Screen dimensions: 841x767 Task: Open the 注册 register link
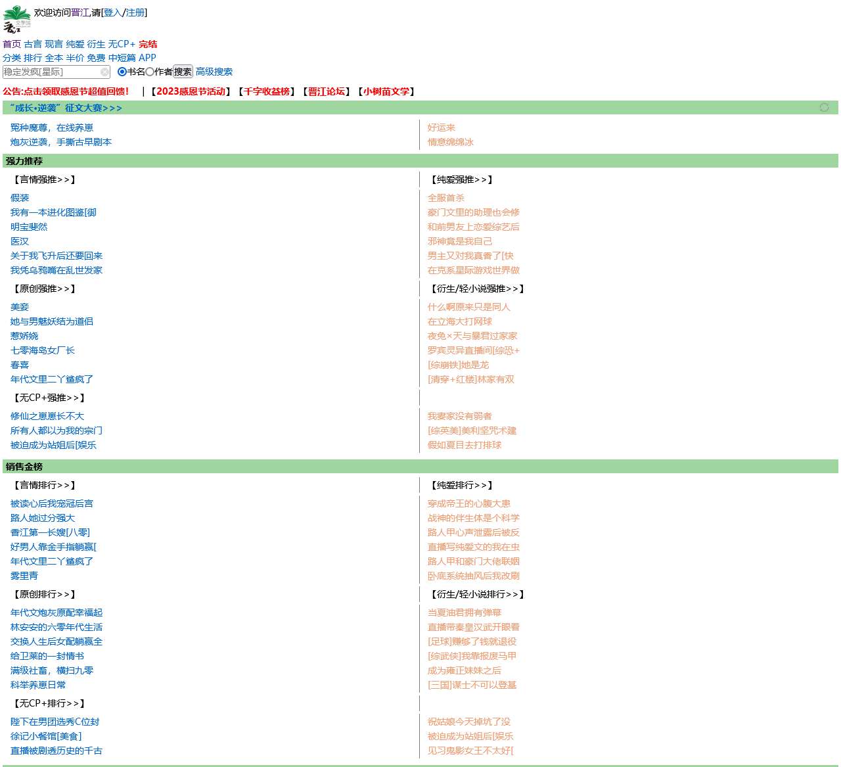(x=135, y=12)
